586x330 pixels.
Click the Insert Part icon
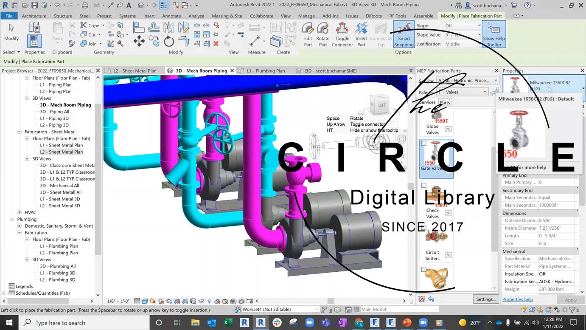[361, 34]
